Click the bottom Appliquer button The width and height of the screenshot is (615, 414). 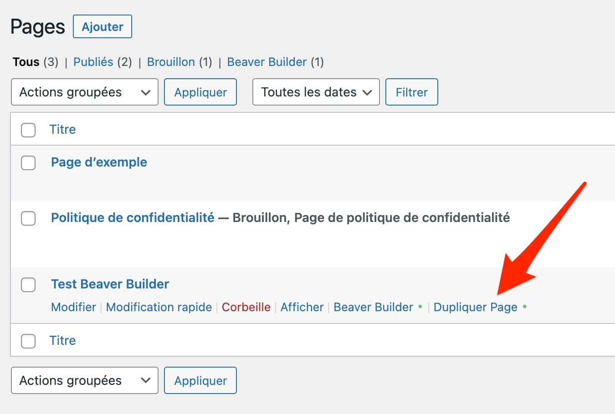coord(200,380)
